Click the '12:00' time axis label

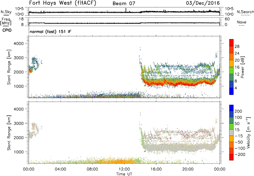pos(124,169)
